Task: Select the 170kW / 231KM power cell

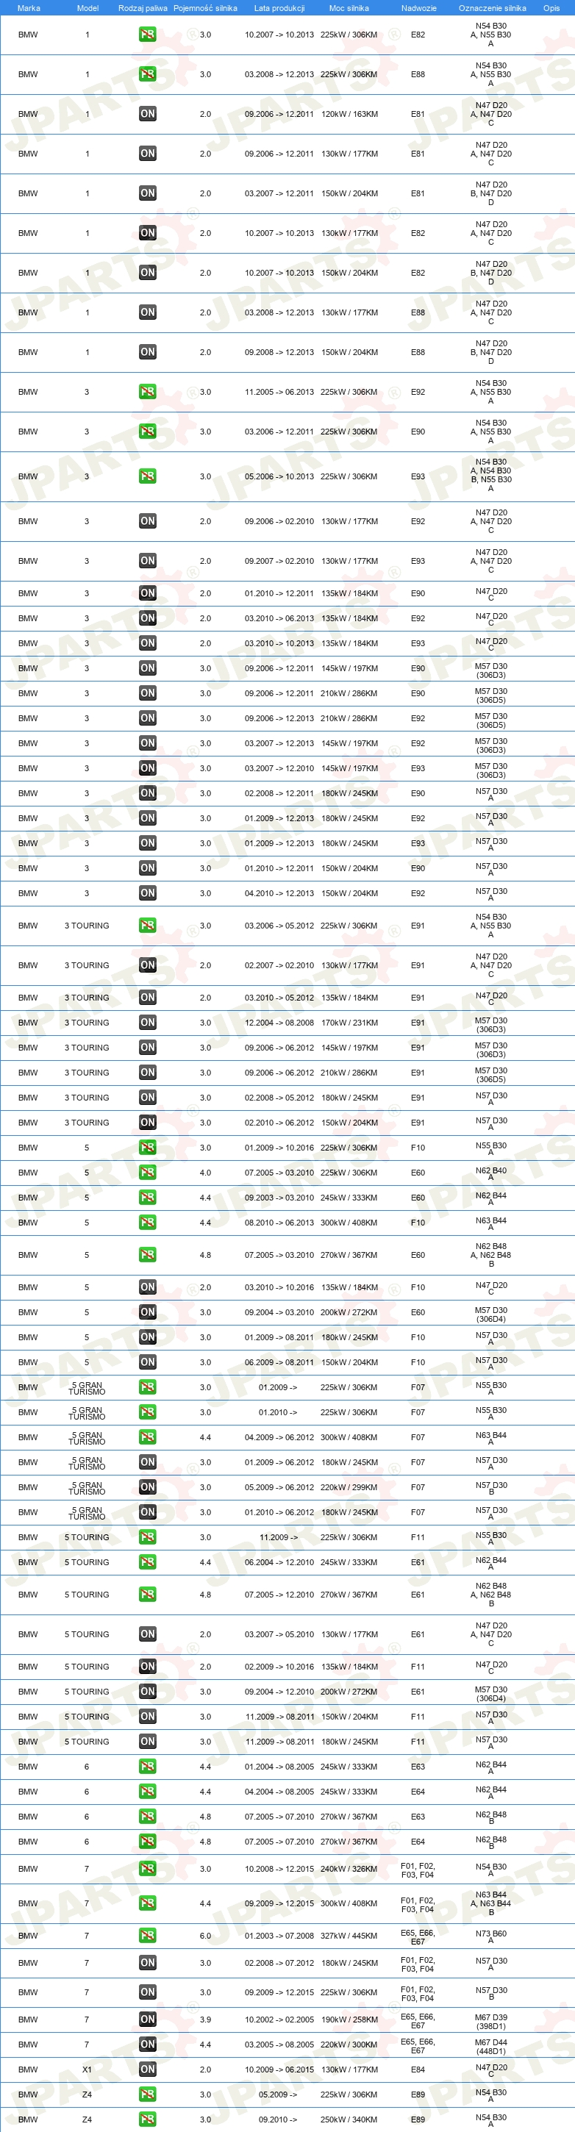Action: click(349, 1023)
